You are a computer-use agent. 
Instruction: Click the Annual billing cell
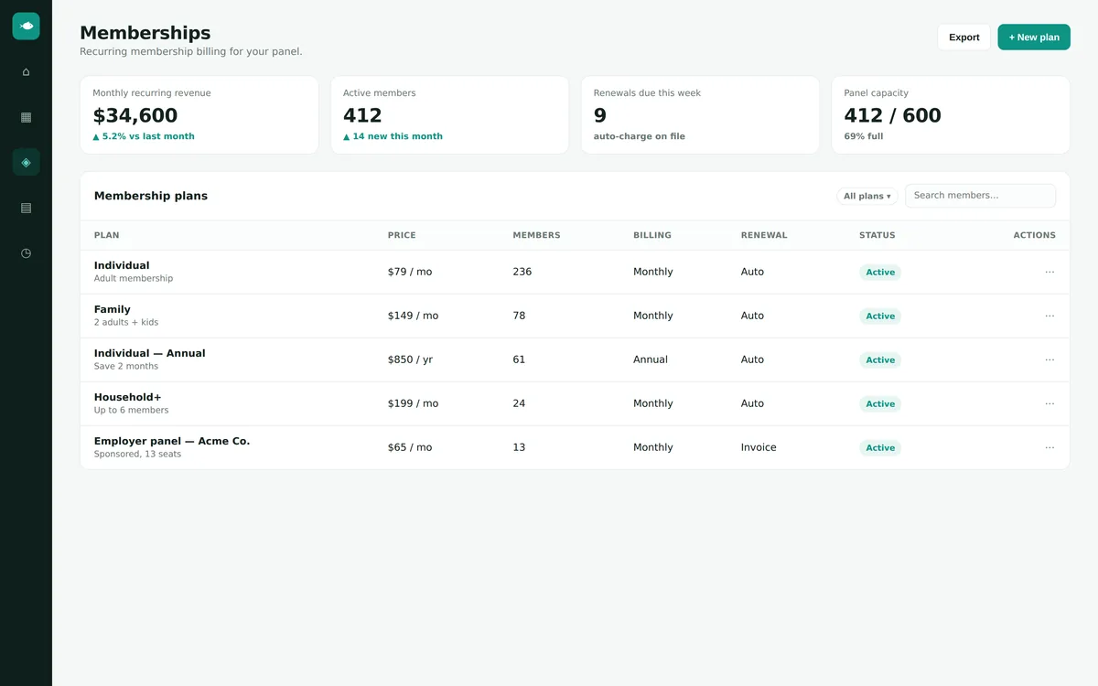pyautogui.click(x=651, y=359)
